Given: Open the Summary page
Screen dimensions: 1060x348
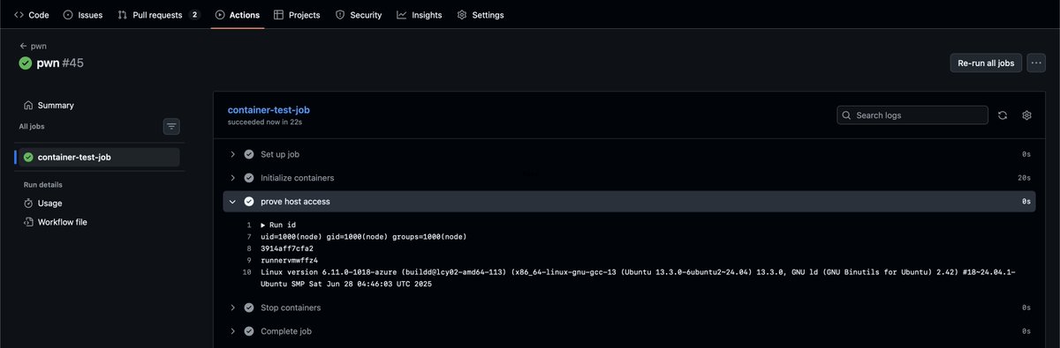Looking at the screenshot, I should coord(49,105).
